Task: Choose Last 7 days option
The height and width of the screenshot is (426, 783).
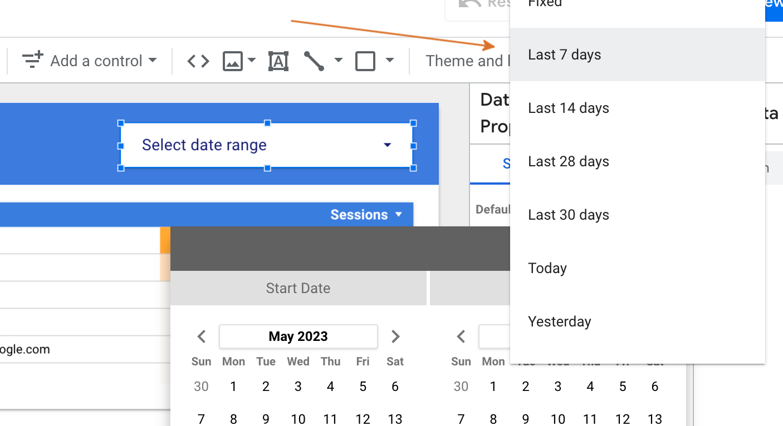Action: (565, 55)
